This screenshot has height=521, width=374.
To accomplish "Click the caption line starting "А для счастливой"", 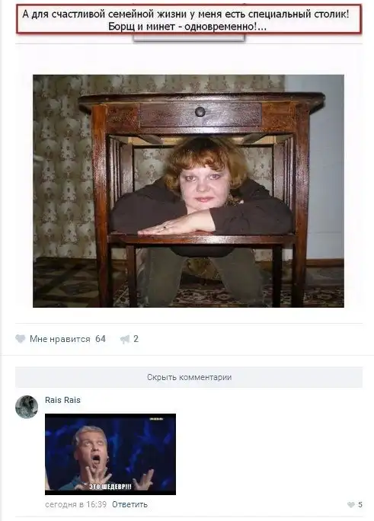I will tap(186, 14).
